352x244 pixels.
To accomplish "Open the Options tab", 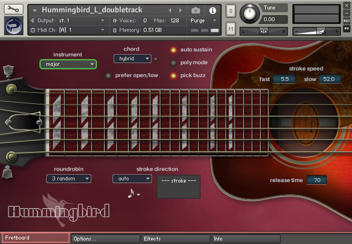I will 106,239.
